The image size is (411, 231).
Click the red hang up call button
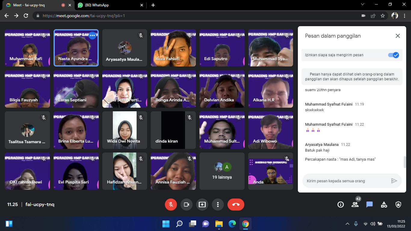(236, 205)
